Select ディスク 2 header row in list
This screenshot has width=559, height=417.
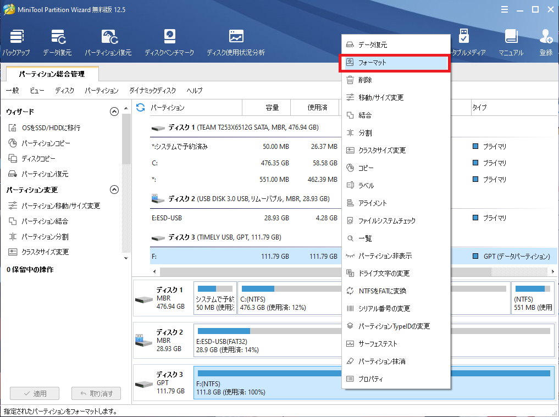click(245, 198)
